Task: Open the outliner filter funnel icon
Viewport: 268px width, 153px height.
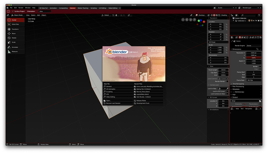Action: [x=259, y=15]
